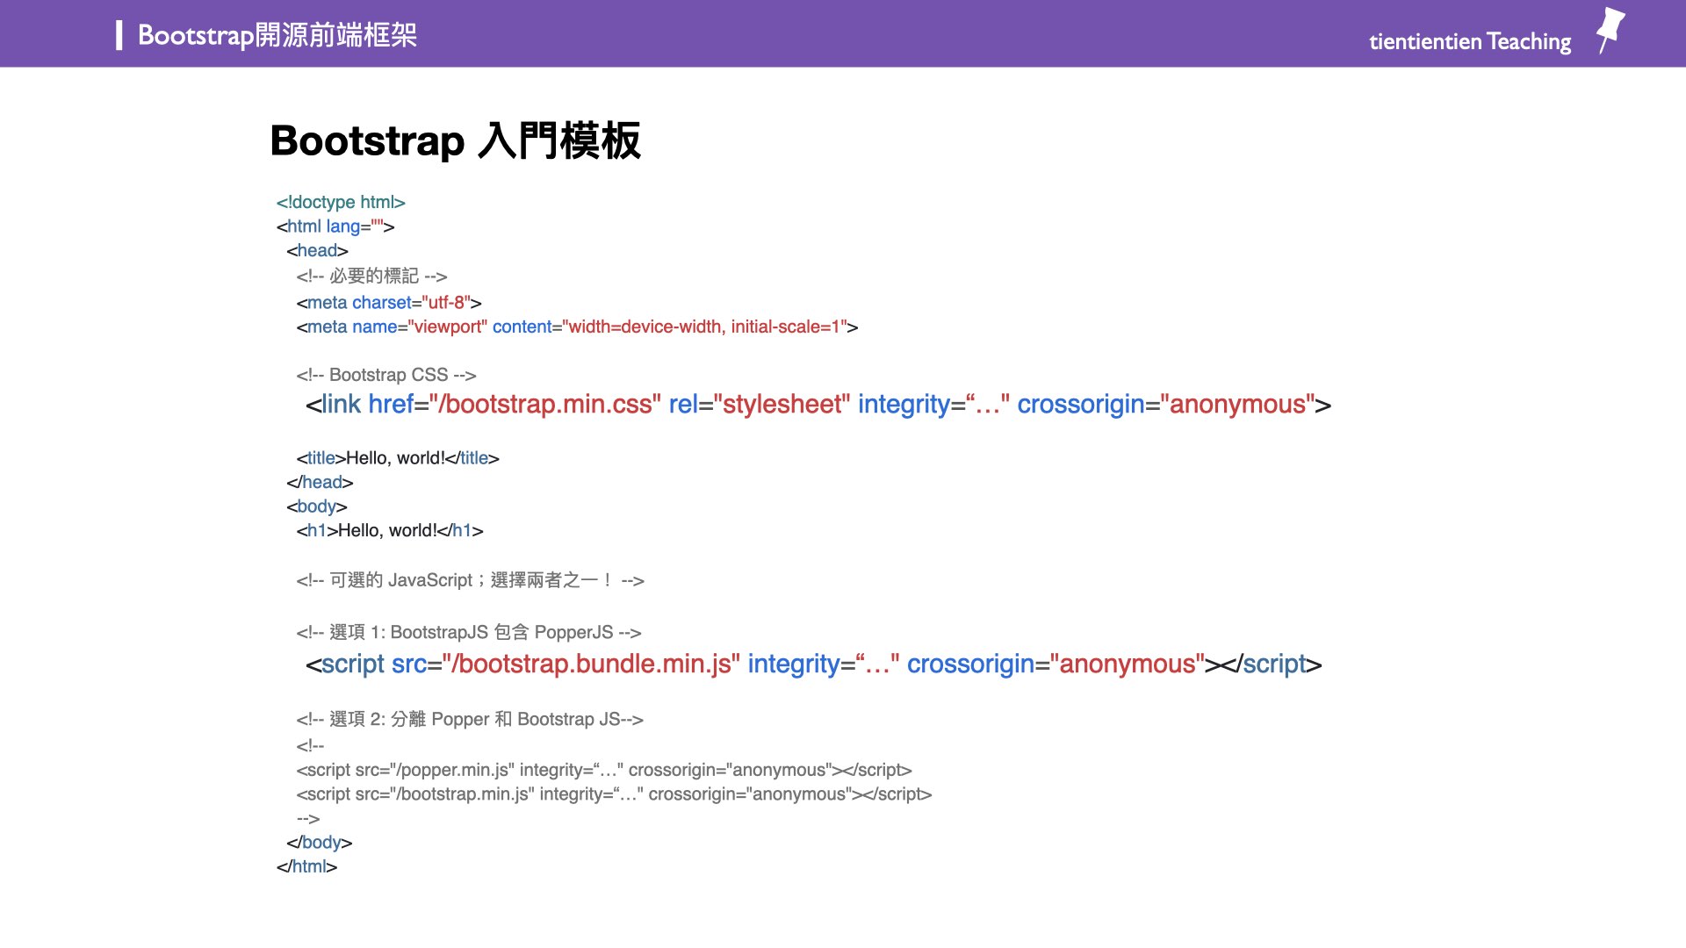The width and height of the screenshot is (1686, 948).
Task: Select the Bootstrap 入門模板 title
Action: (456, 140)
